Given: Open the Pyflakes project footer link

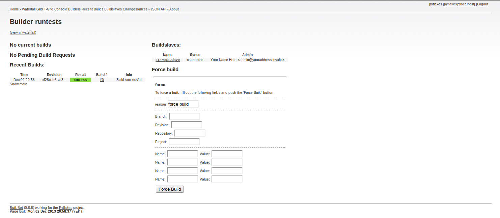Looking at the screenshot, I should click(65, 208).
